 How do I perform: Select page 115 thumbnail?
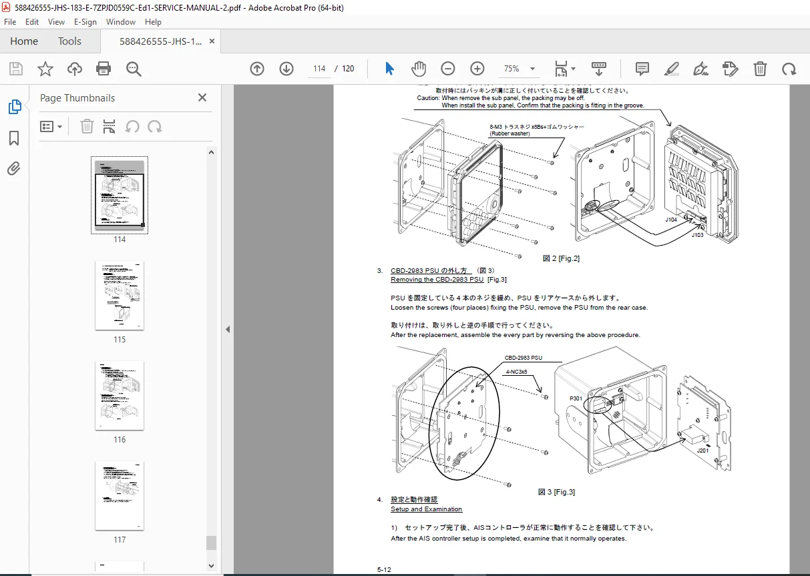click(120, 295)
